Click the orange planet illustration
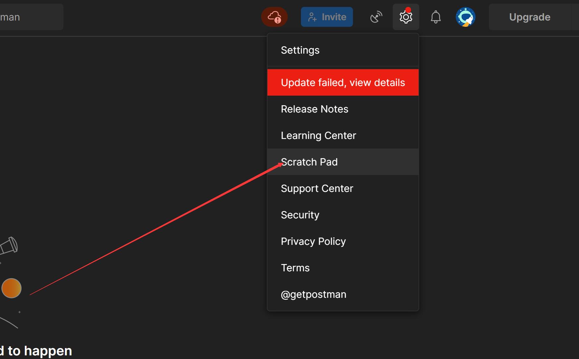Viewport: 579px width, 359px height. point(12,288)
